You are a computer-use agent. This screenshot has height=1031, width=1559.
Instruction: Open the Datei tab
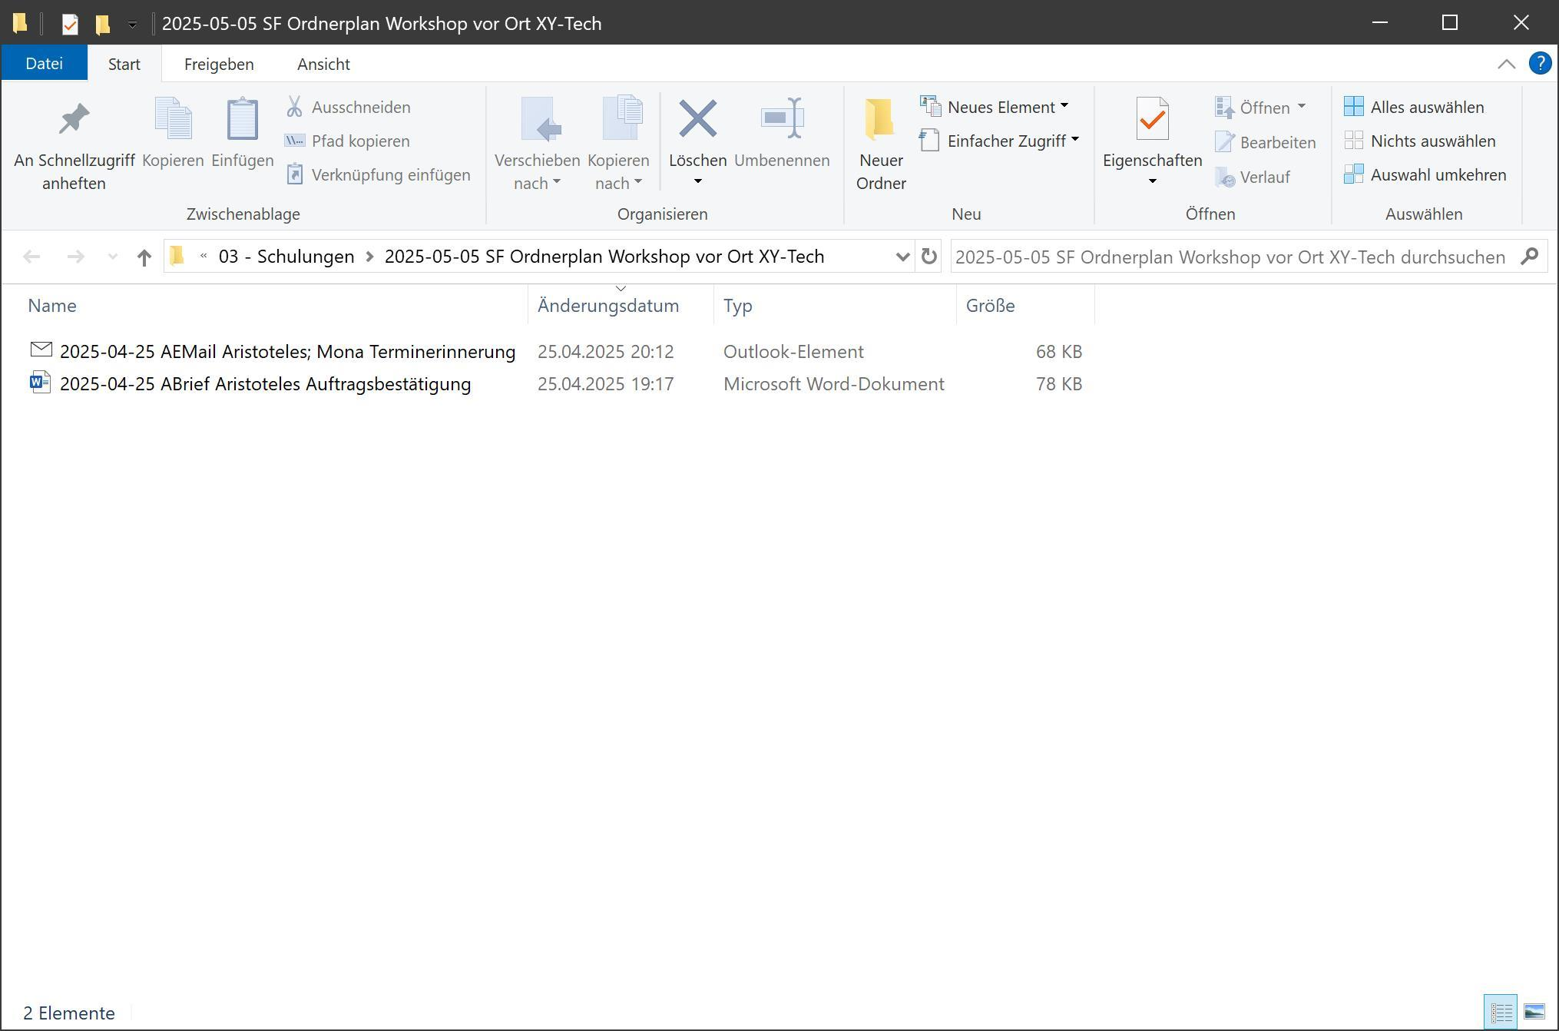point(44,64)
